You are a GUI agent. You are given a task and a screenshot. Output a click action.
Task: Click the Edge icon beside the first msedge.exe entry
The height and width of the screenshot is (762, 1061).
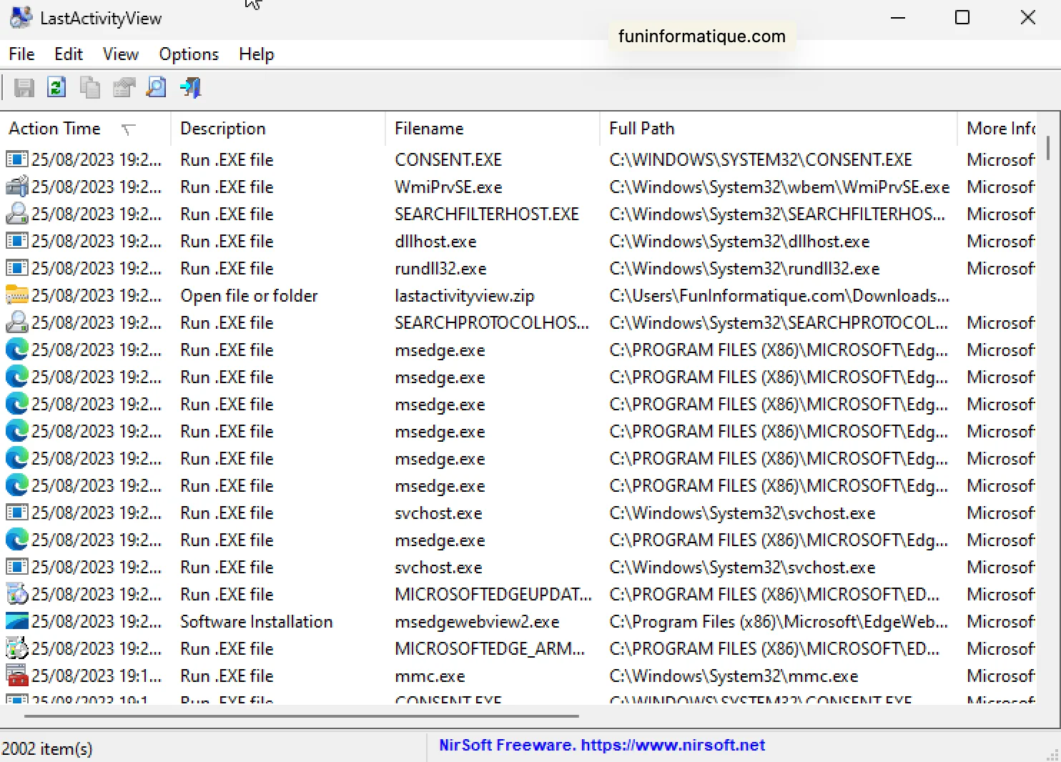coord(16,350)
